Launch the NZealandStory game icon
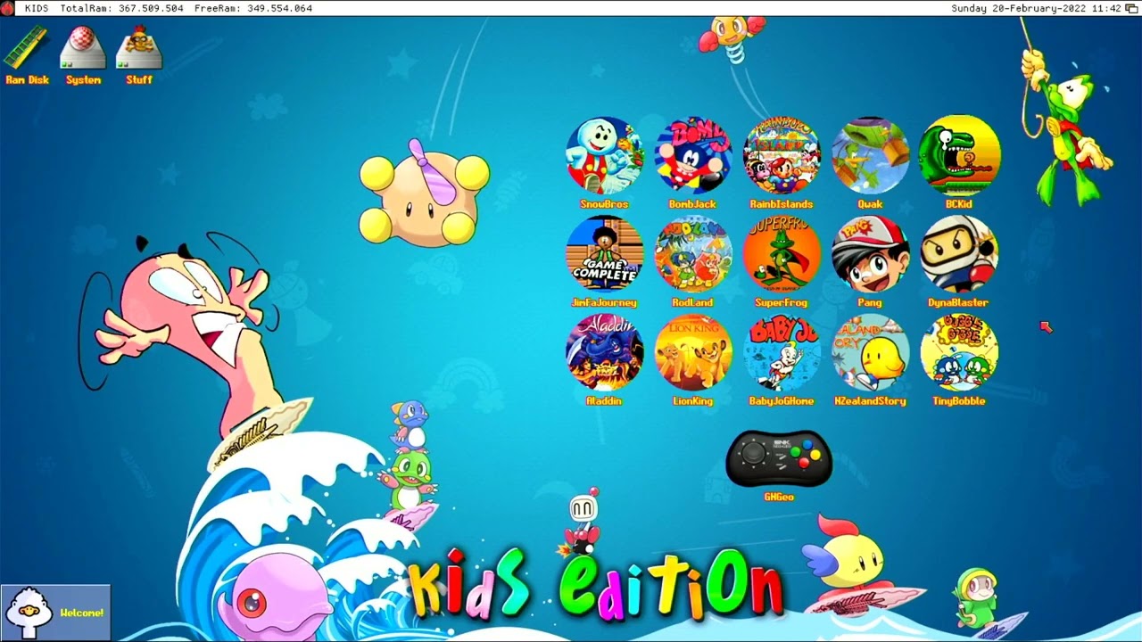The image size is (1142, 642). click(x=870, y=352)
